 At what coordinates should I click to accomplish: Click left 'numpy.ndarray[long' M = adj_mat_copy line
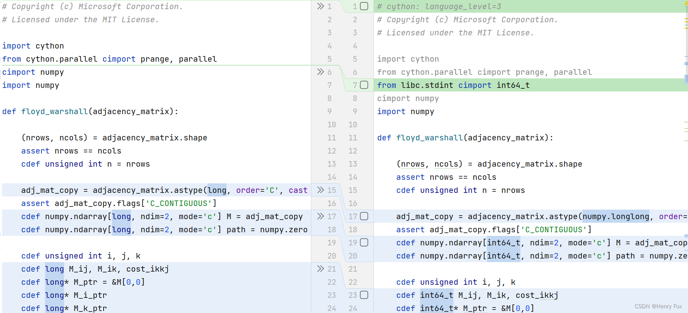[x=162, y=216]
